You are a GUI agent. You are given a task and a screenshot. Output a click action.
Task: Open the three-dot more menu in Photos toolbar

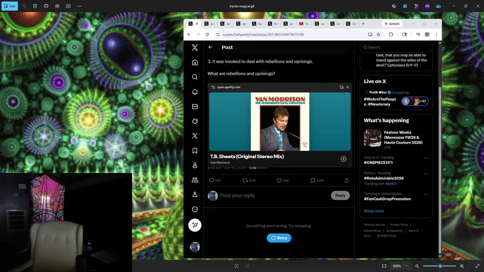[x=79, y=6]
